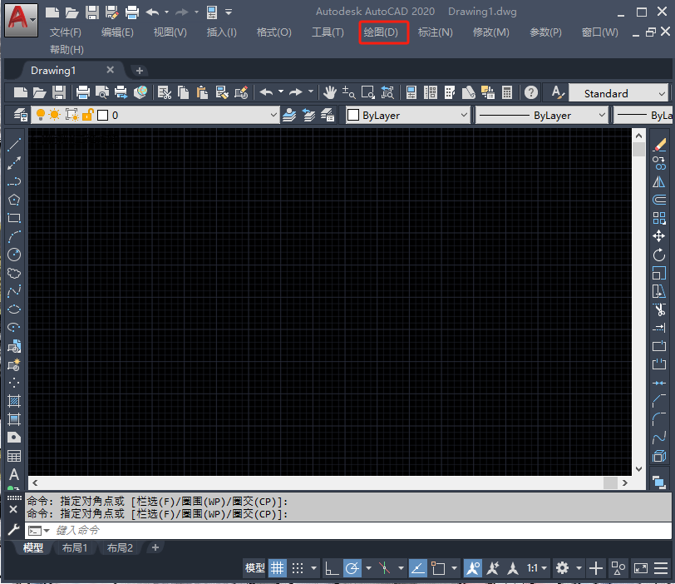Click the Fillet tool
Image resolution: width=675 pixels, height=584 pixels.
(x=659, y=419)
